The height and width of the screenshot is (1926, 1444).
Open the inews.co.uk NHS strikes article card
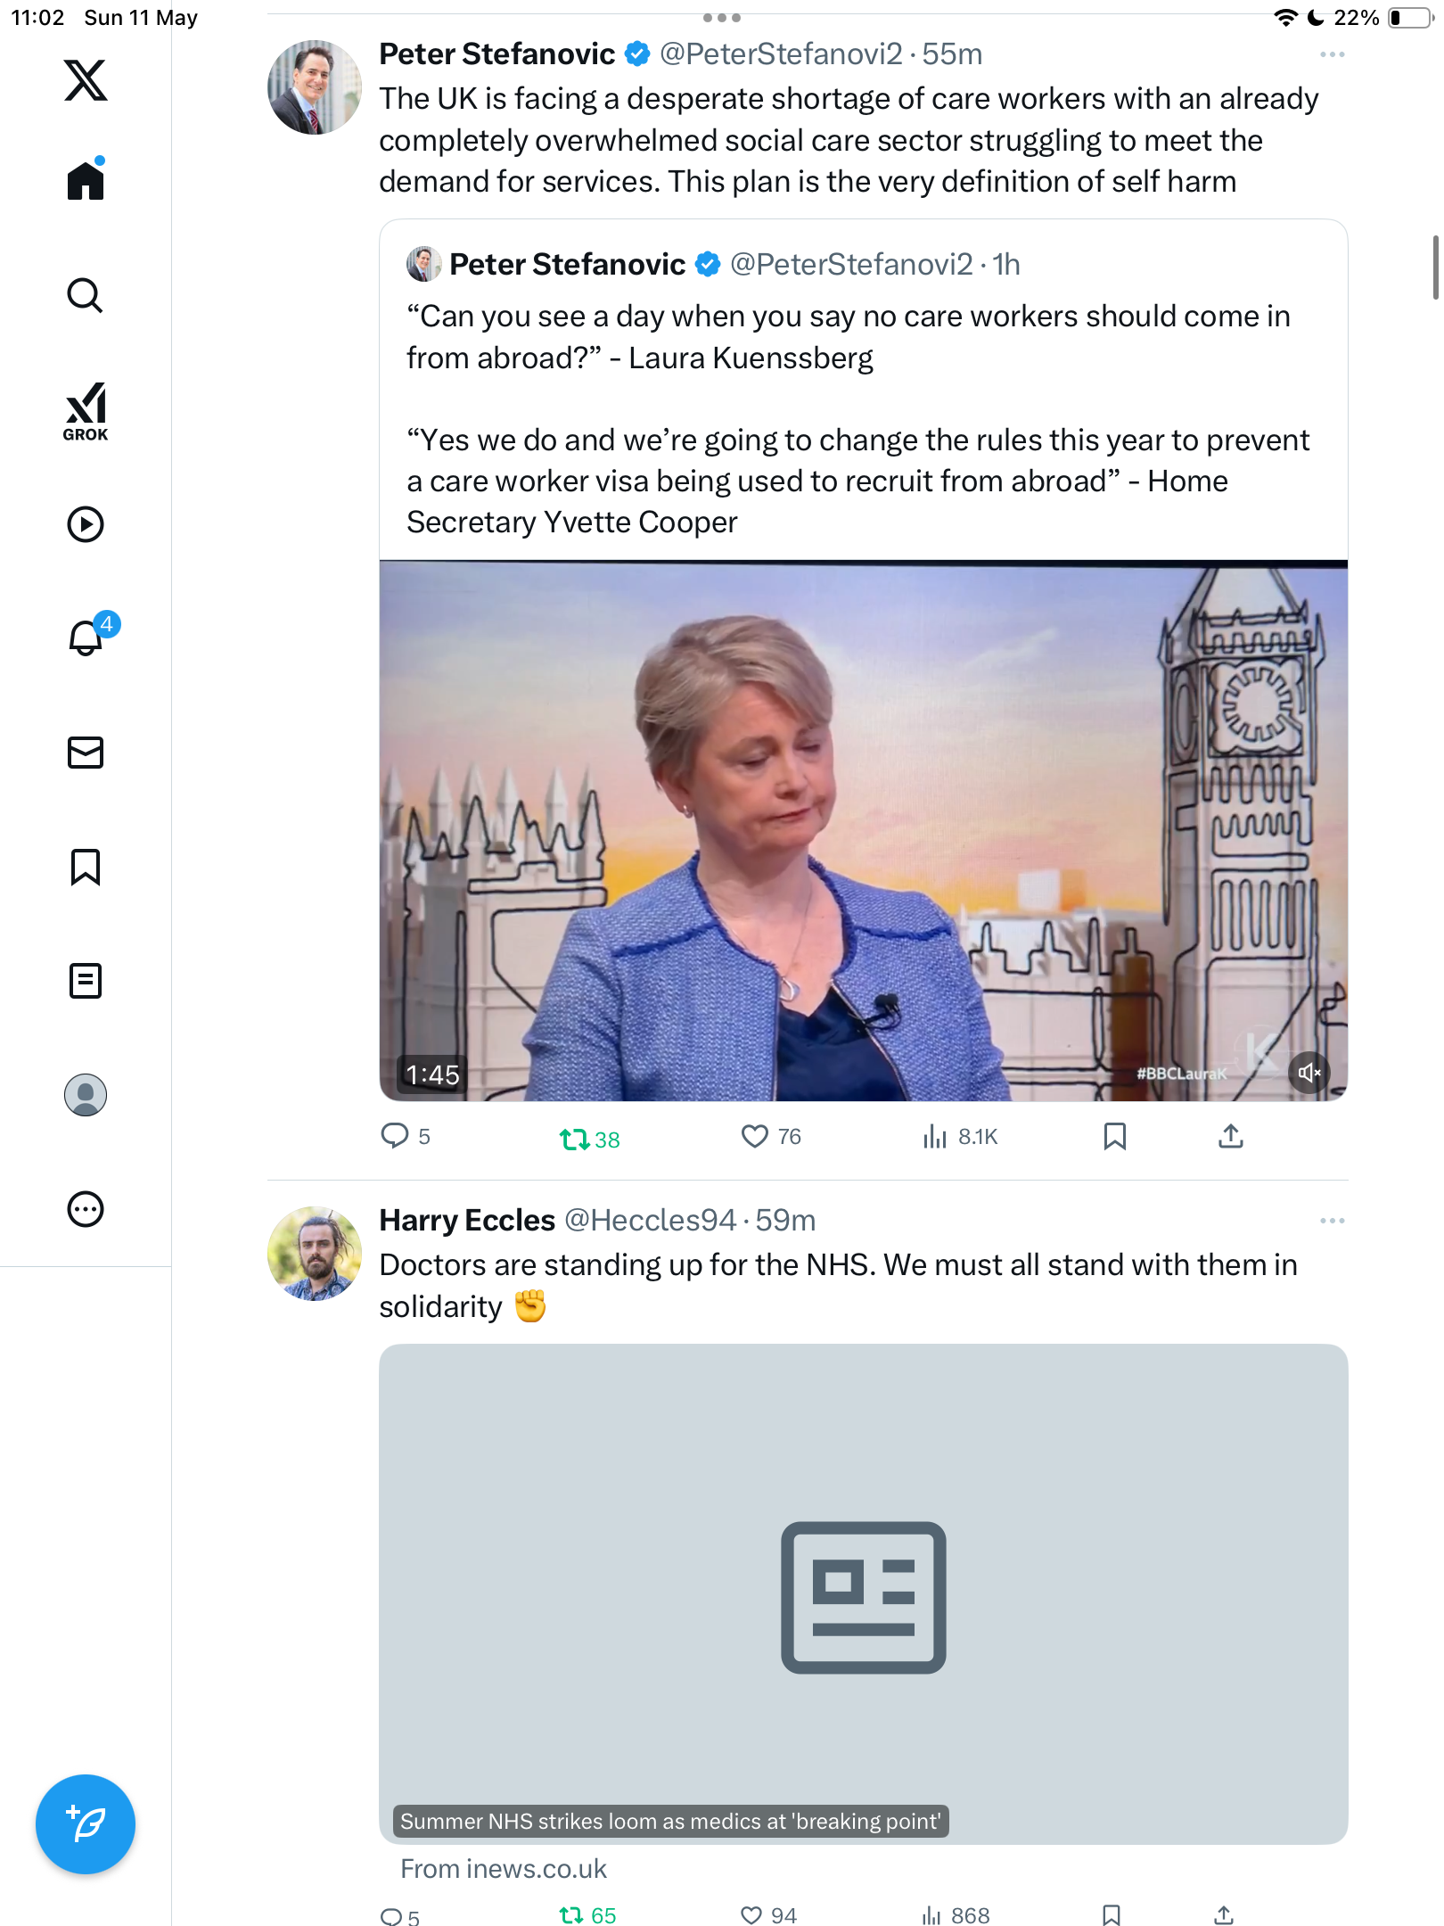click(863, 1594)
